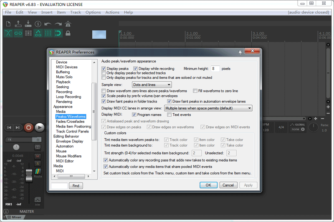334x222 pixels.
Task: Open Project Settings info icon
Action: click(38, 24)
